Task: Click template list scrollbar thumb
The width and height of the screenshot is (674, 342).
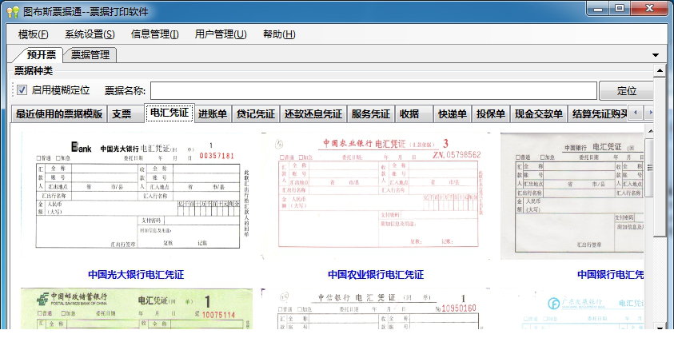Action: [x=649, y=168]
